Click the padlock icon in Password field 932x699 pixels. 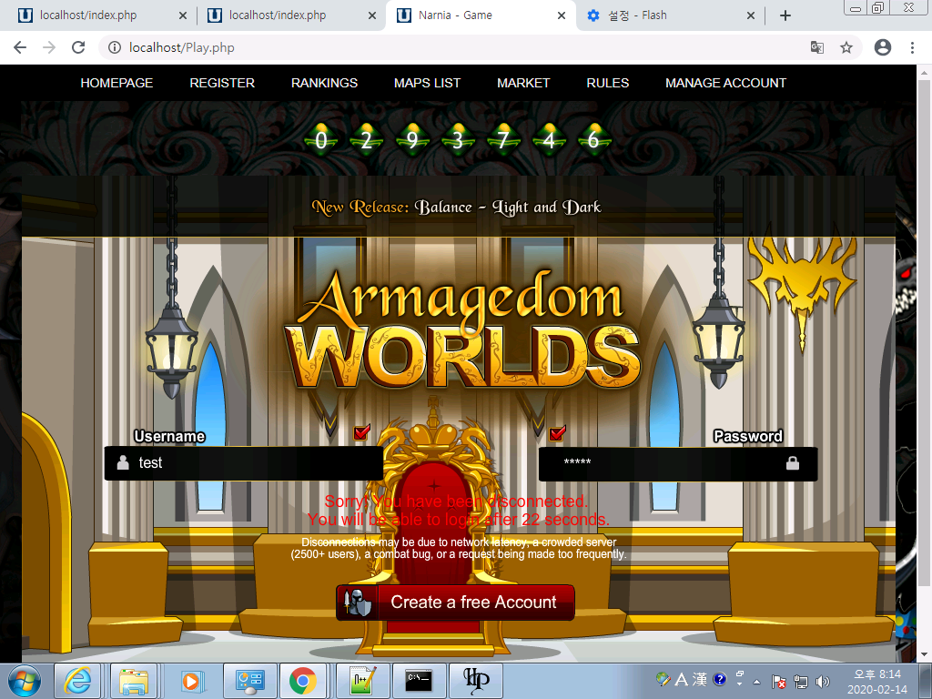[x=793, y=463]
